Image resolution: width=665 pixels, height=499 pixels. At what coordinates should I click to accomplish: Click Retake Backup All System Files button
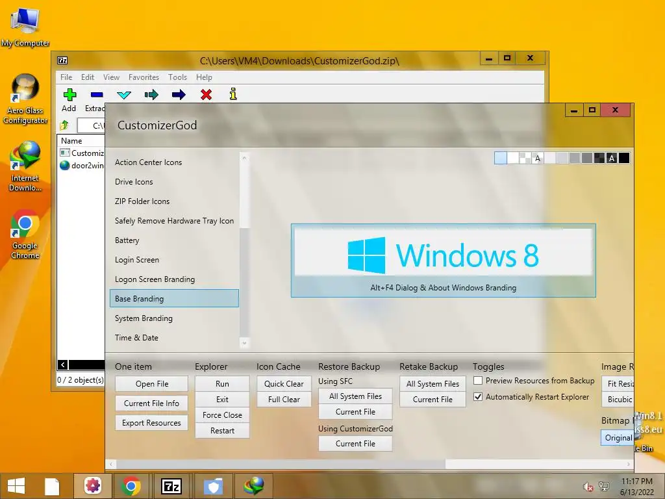pos(433,383)
